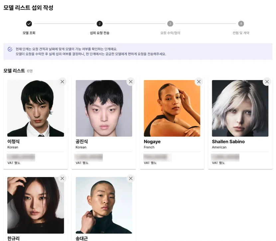Click 공진식's portrait photo
Image resolution: width=276 pixels, height=241 pixels.
(x=104, y=108)
